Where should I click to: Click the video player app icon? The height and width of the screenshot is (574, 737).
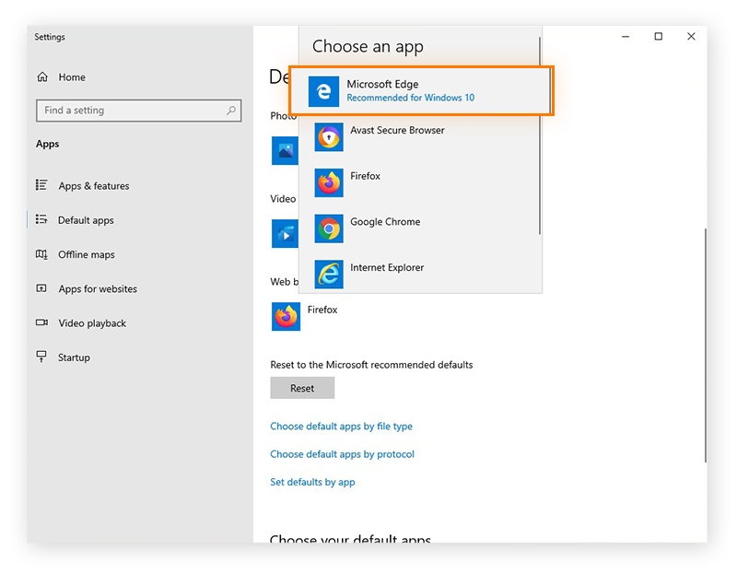click(285, 232)
